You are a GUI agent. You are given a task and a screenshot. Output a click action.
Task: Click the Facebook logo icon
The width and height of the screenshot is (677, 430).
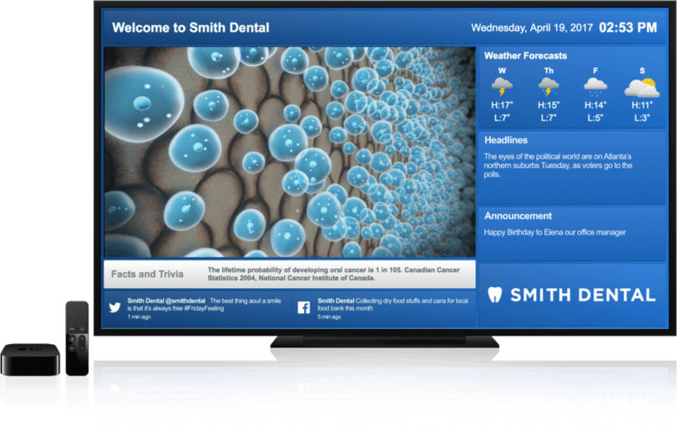click(304, 307)
